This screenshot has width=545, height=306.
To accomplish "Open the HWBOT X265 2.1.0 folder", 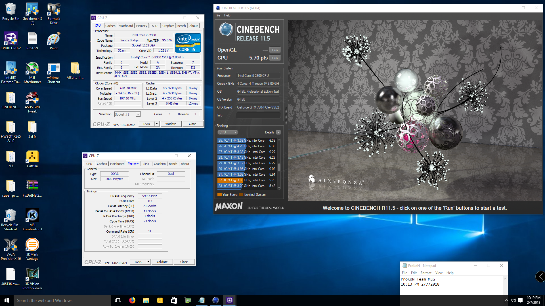I will pos(11,131).
